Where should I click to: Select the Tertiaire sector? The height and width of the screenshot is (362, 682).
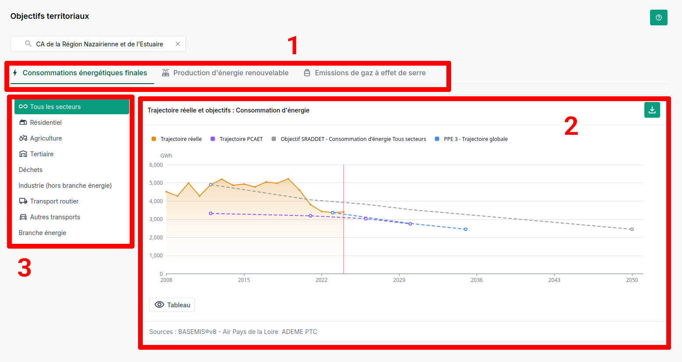click(72, 154)
